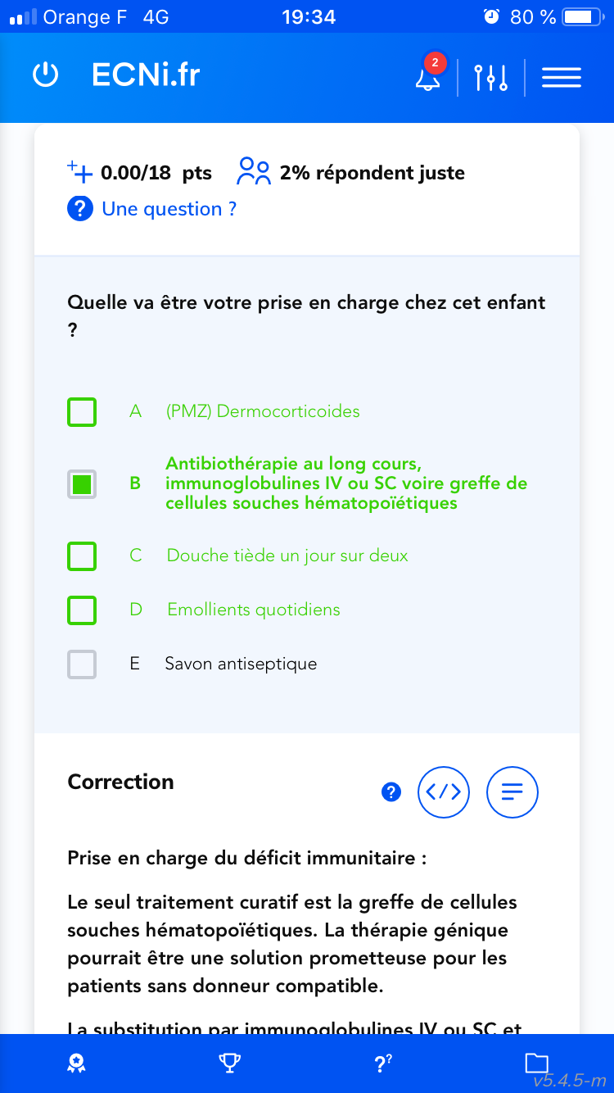614x1093 pixels.
Task: Open the hamburger menu
Action: [x=562, y=77]
